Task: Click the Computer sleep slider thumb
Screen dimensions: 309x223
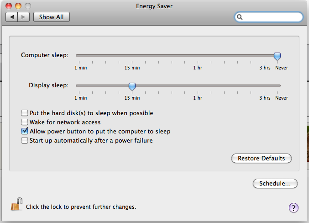Action: point(277,56)
